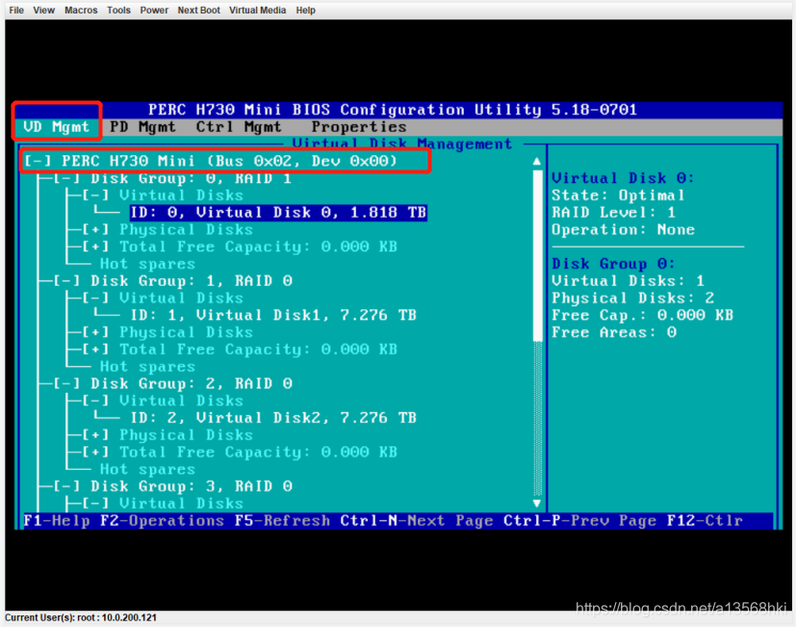Viewport: 796px width, 627px height.
Task: Click the tree view scrollbar thumb
Action: 538,255
